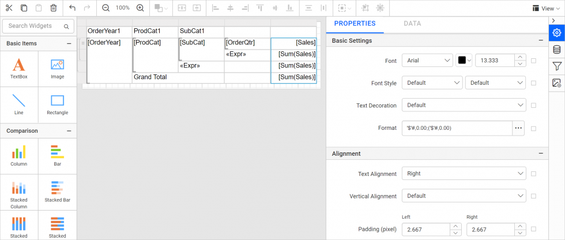This screenshot has height=240, width=565.
Task: Click the align middle toolbar icon
Action: [275, 8]
